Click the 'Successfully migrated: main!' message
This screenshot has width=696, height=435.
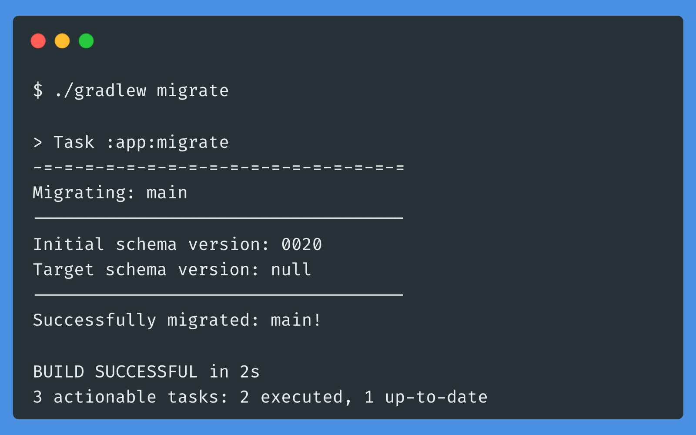point(177,320)
